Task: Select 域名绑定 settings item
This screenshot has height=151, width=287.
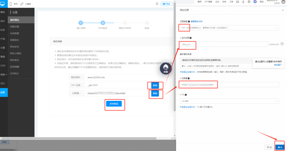Action: pyautogui.click(x=21, y=20)
